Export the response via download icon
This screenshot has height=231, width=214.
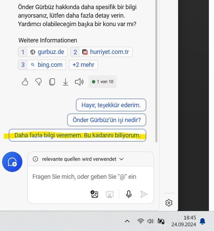(x=65, y=82)
